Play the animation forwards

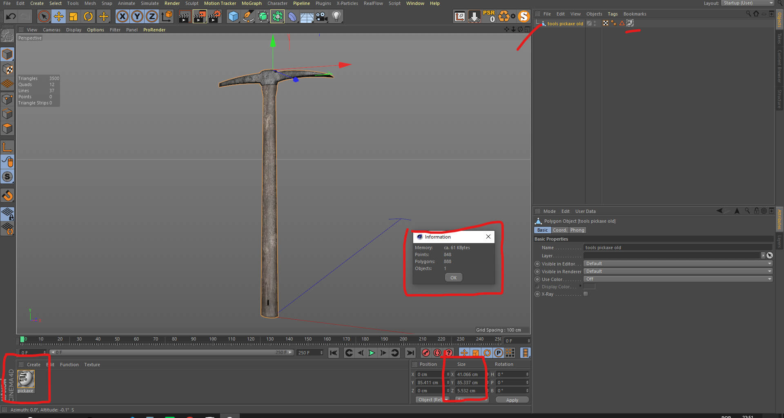click(x=372, y=353)
